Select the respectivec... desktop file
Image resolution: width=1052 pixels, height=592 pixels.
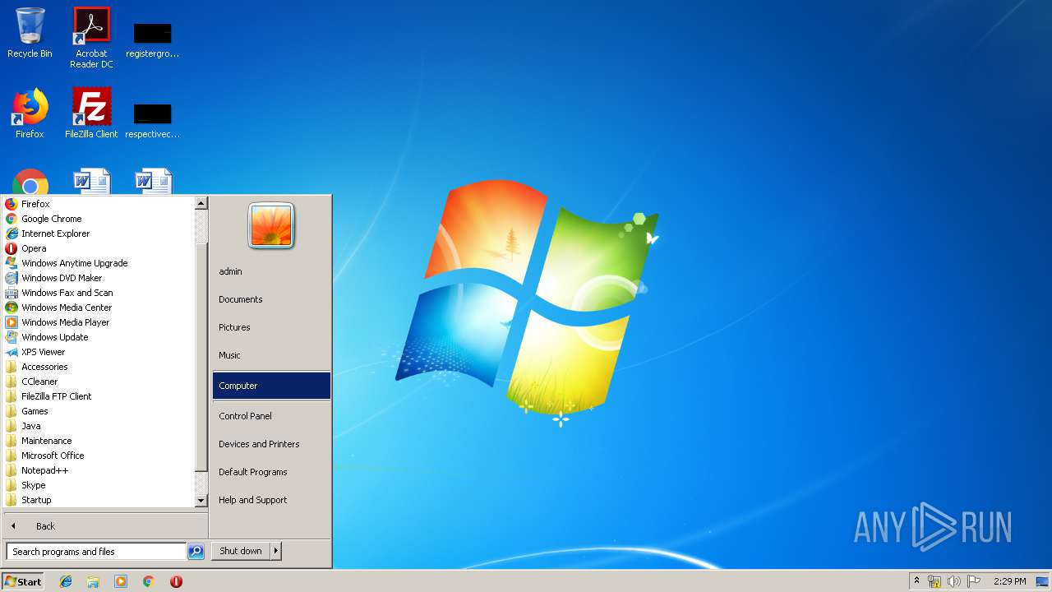point(152,120)
